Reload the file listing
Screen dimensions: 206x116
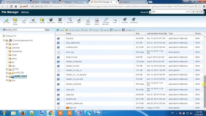click(x=105, y=30)
